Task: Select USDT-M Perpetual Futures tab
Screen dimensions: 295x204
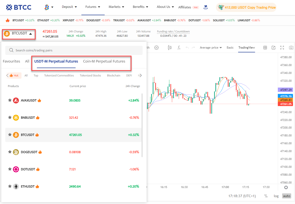Action: (x=56, y=61)
